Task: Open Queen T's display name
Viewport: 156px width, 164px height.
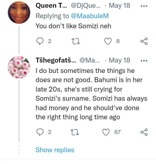Action: coord(51,6)
